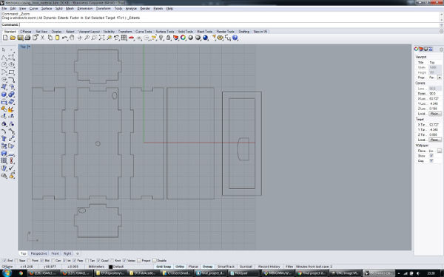Toggle the Mid osnap checkbox

pos(42,260)
